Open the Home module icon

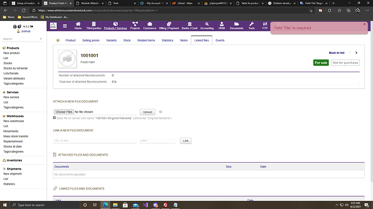click(x=78, y=24)
